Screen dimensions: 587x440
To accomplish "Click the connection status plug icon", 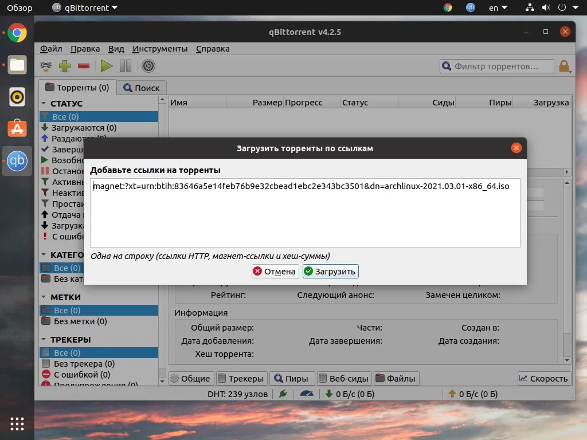I will click(281, 394).
